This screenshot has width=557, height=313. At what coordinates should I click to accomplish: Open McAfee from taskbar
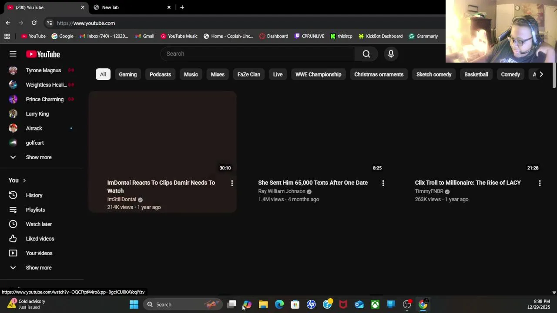pos(343,304)
